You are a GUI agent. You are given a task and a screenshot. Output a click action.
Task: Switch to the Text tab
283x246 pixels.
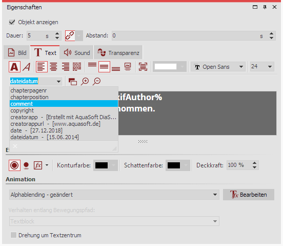pyautogui.click(x=45, y=52)
